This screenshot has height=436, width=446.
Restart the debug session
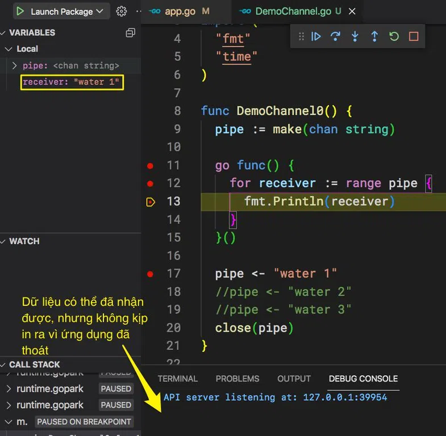pyautogui.click(x=394, y=36)
